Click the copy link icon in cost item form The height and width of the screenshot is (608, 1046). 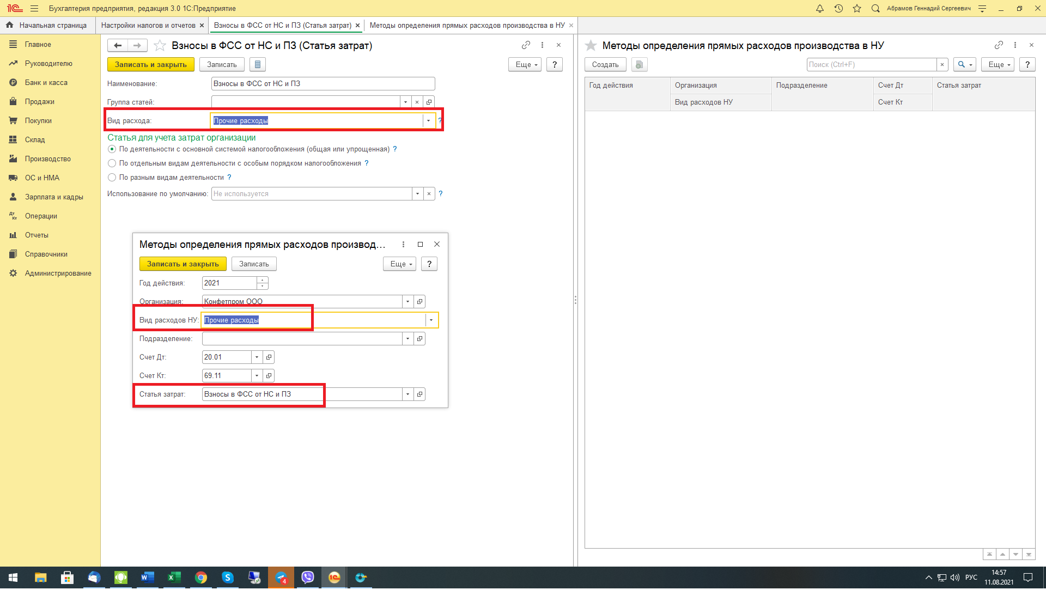point(526,45)
